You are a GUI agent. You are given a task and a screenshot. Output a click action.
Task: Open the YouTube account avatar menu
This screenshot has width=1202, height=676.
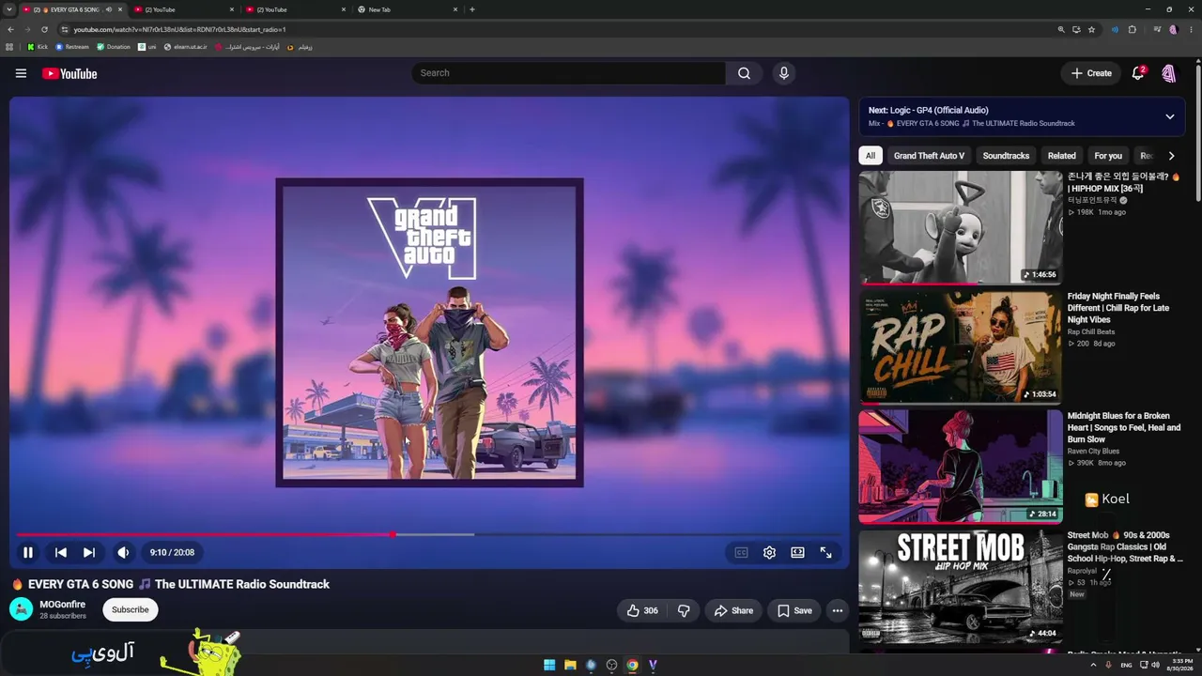click(1169, 73)
